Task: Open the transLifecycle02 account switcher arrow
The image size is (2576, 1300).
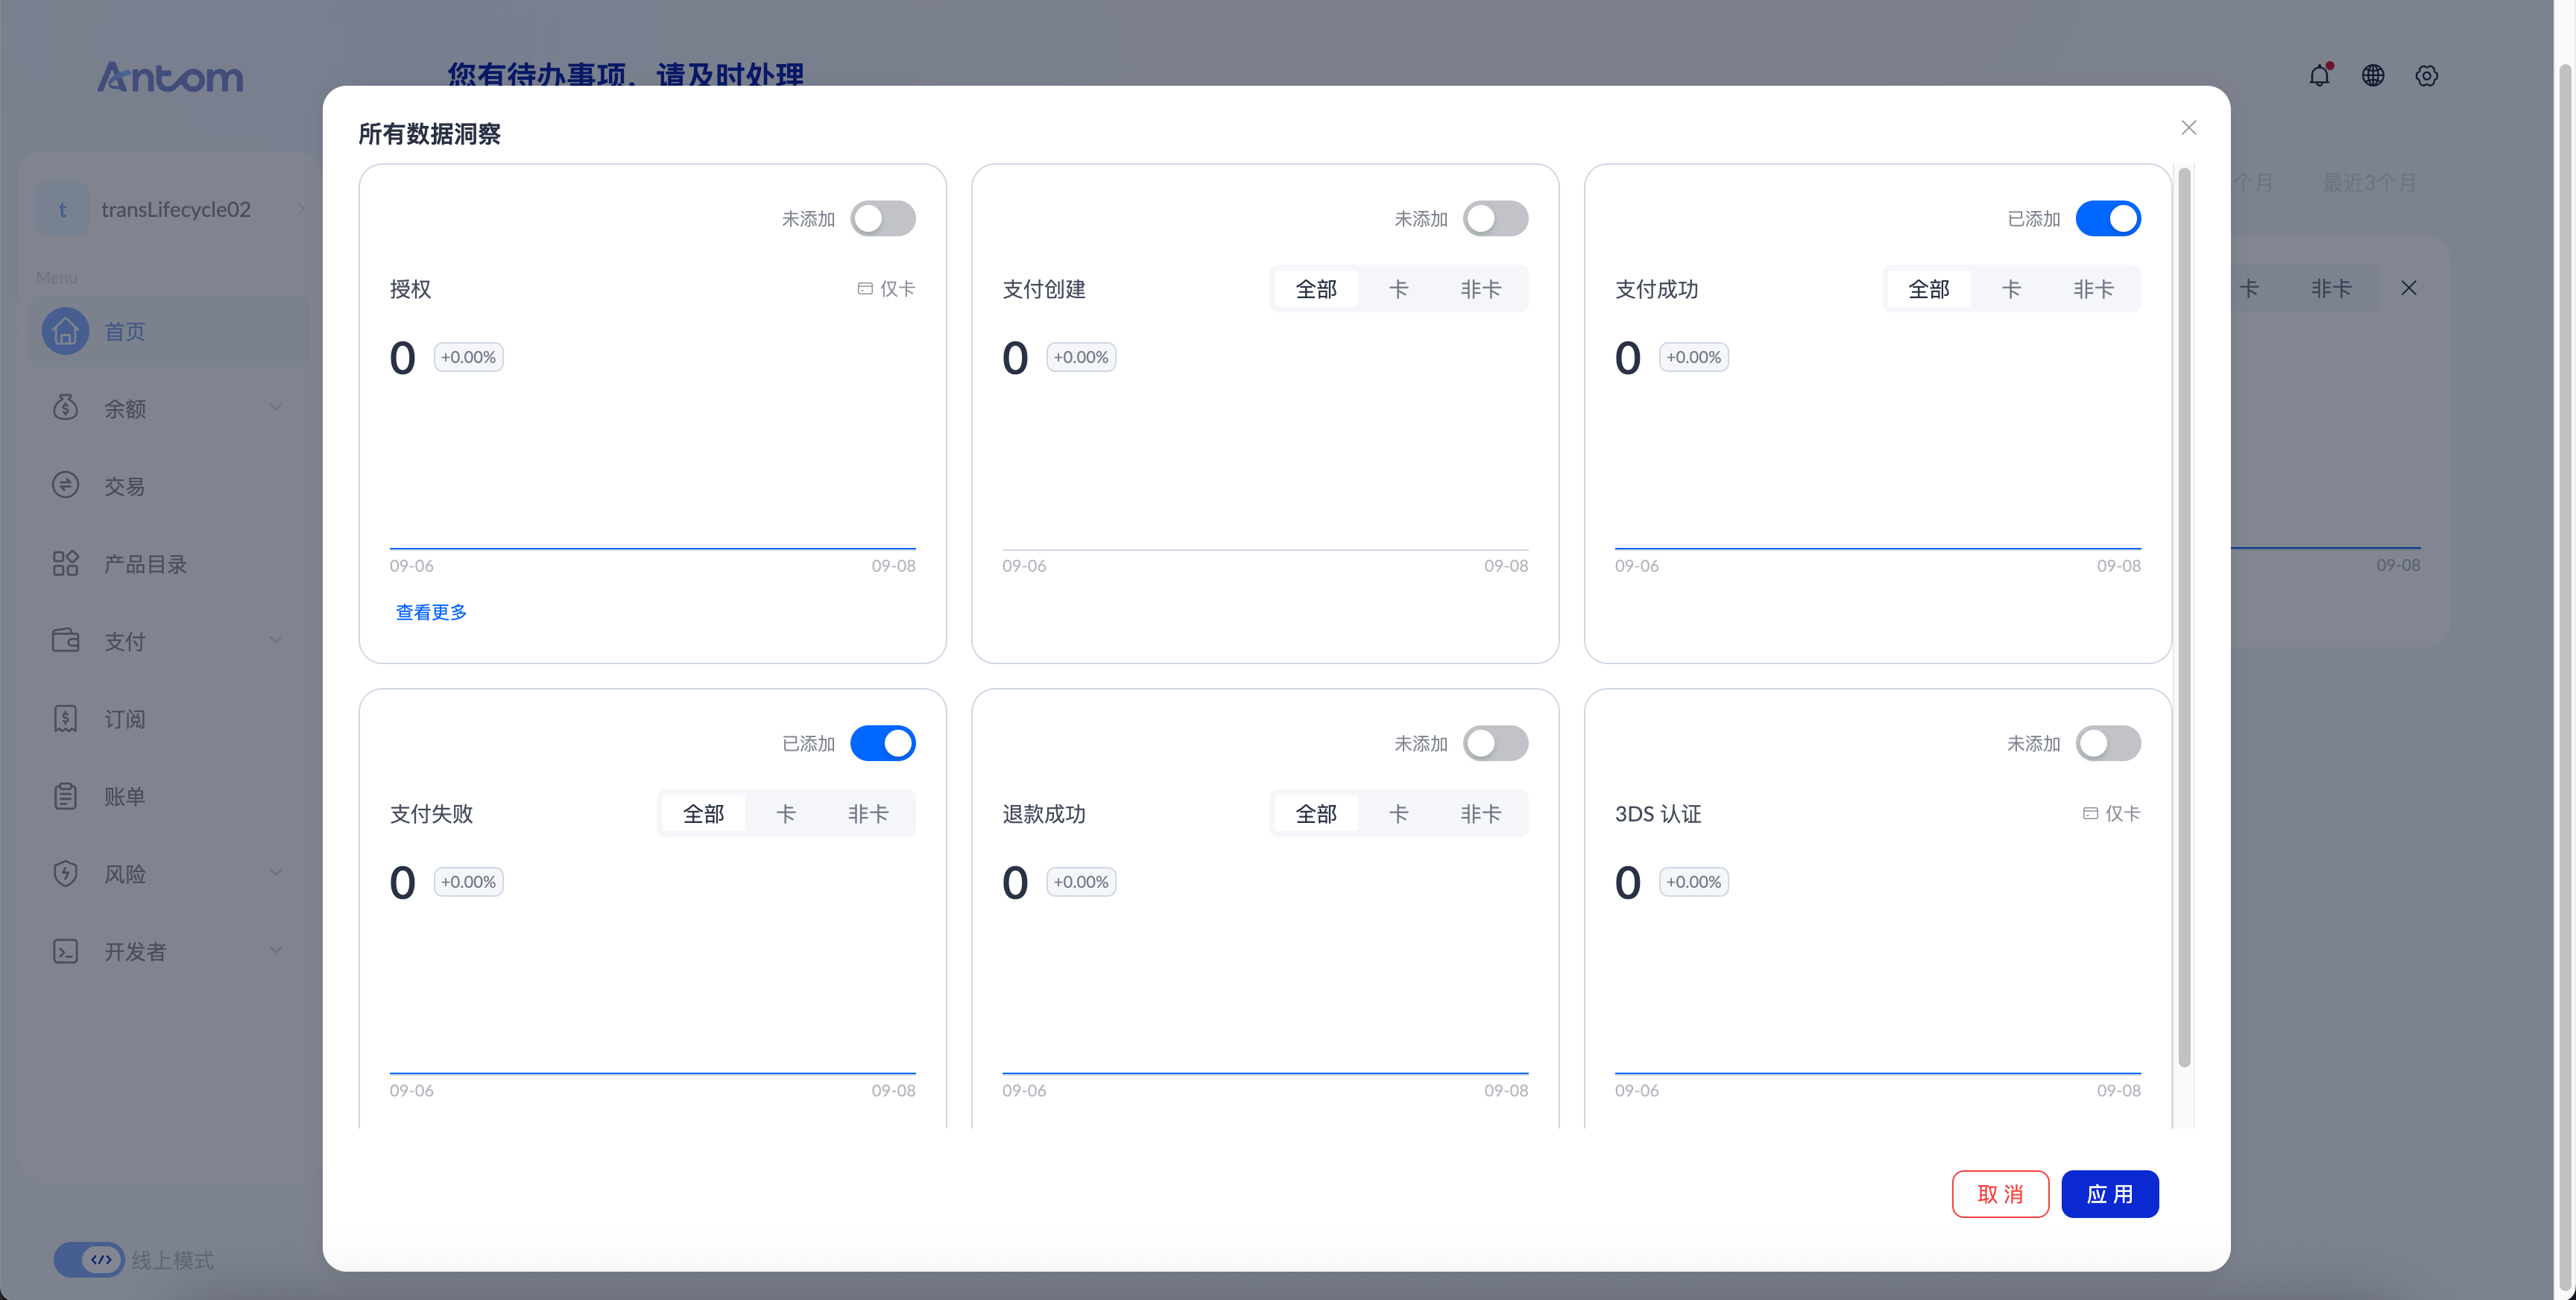Action: coord(300,209)
